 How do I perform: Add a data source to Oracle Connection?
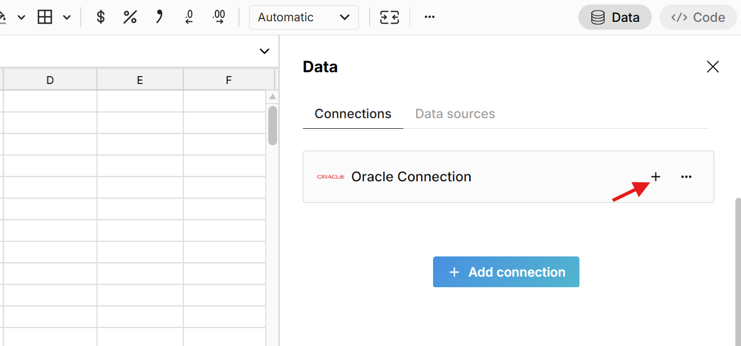tap(656, 176)
